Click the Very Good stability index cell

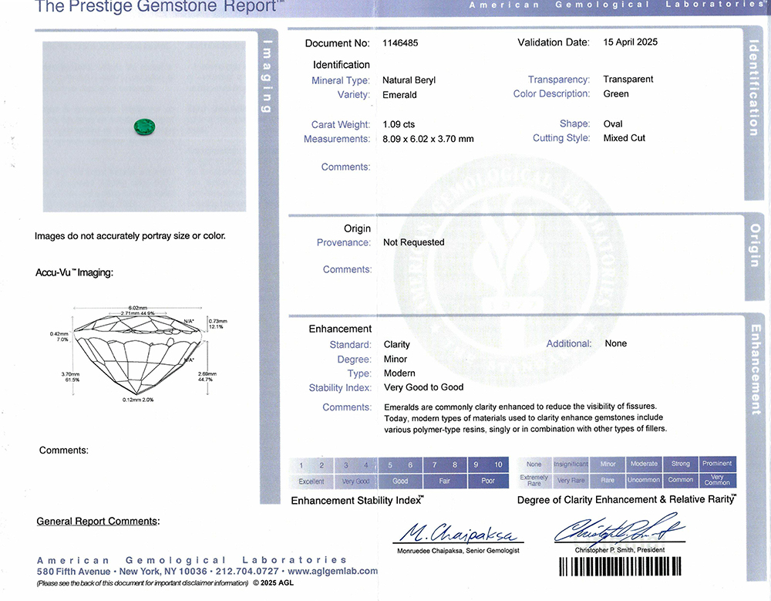[355, 481]
